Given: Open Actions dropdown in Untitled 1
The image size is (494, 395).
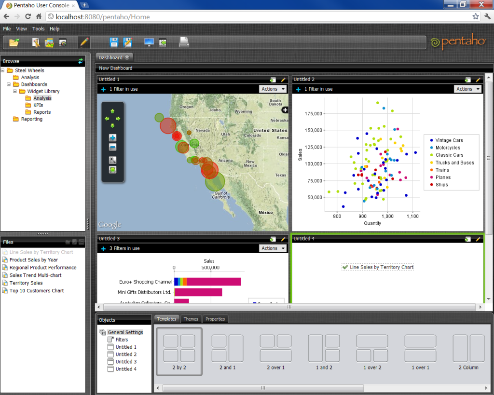Looking at the screenshot, I should pos(273,89).
